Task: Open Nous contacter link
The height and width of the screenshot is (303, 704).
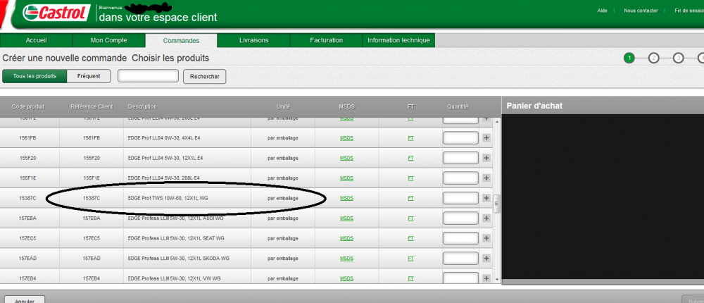Action: tap(641, 11)
